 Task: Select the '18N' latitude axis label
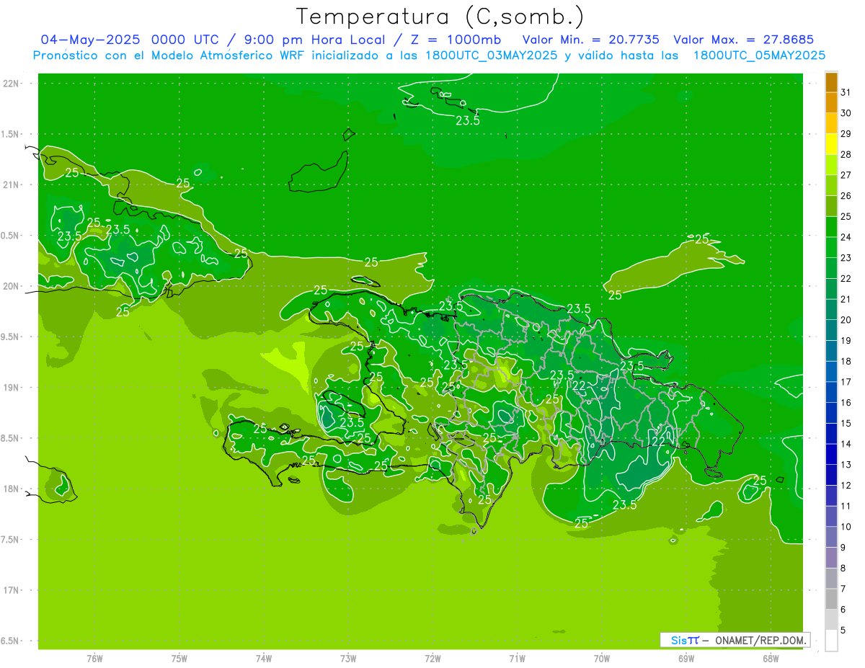point(12,489)
